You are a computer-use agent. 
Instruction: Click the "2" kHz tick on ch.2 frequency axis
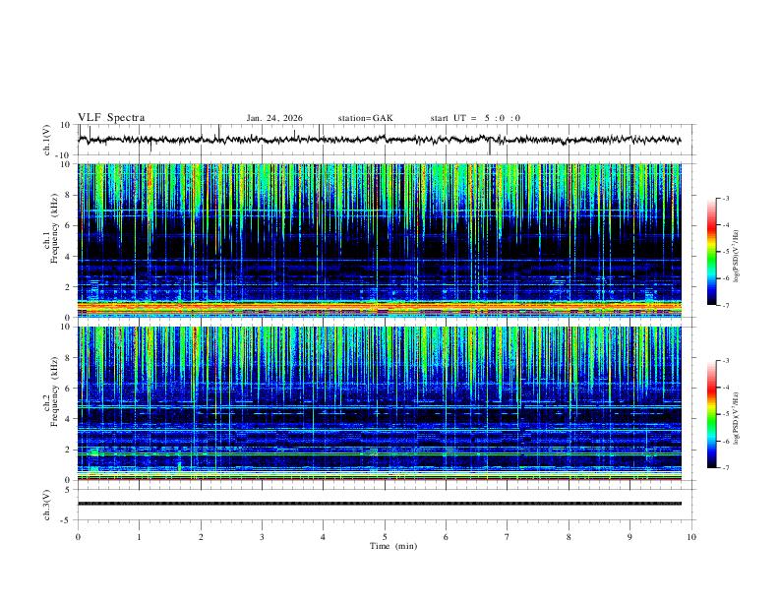(68, 450)
